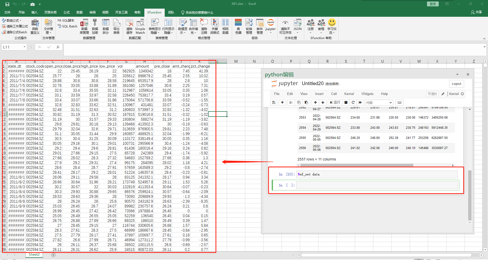Image resolution: width=488 pixels, height=260 pixels.
Task: Open the 着色器 color tool
Action: click(238, 26)
